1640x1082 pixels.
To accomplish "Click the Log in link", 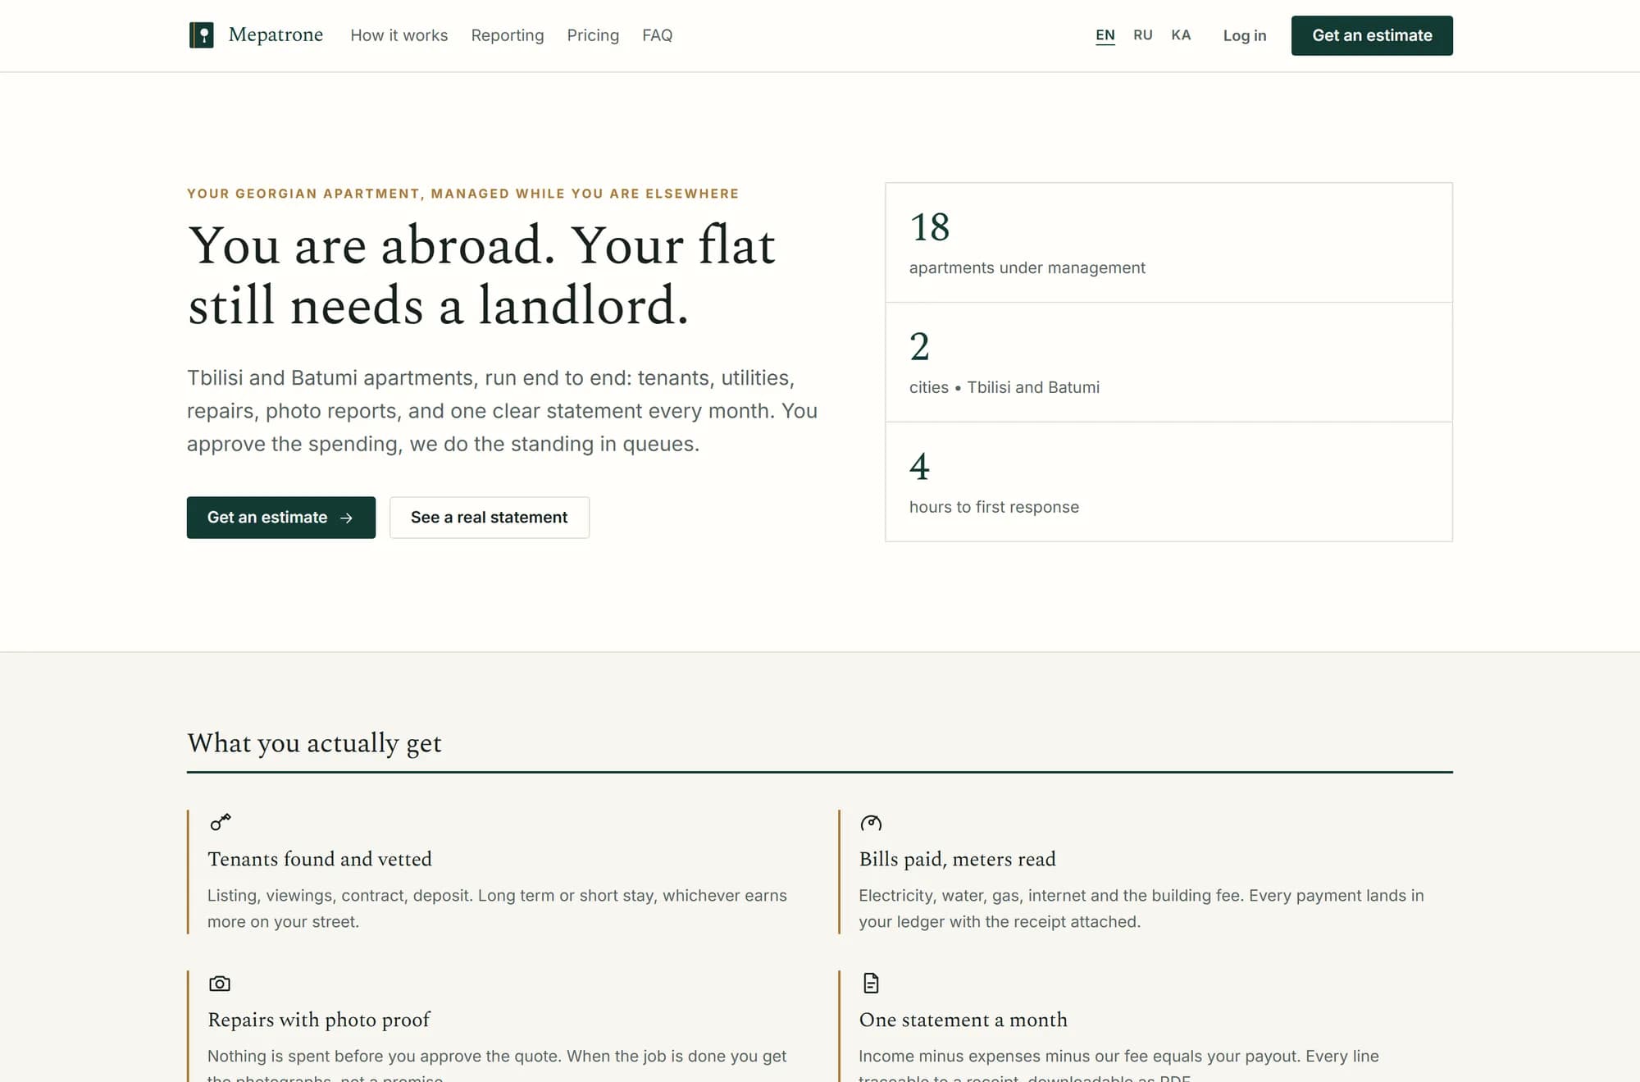I will click(x=1245, y=35).
